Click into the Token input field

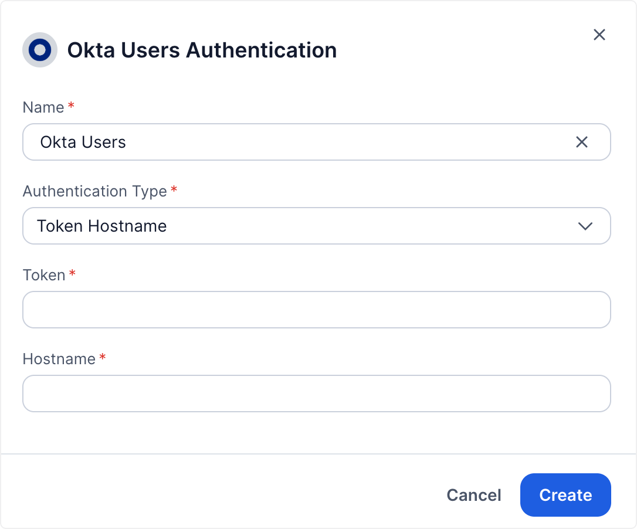click(317, 310)
